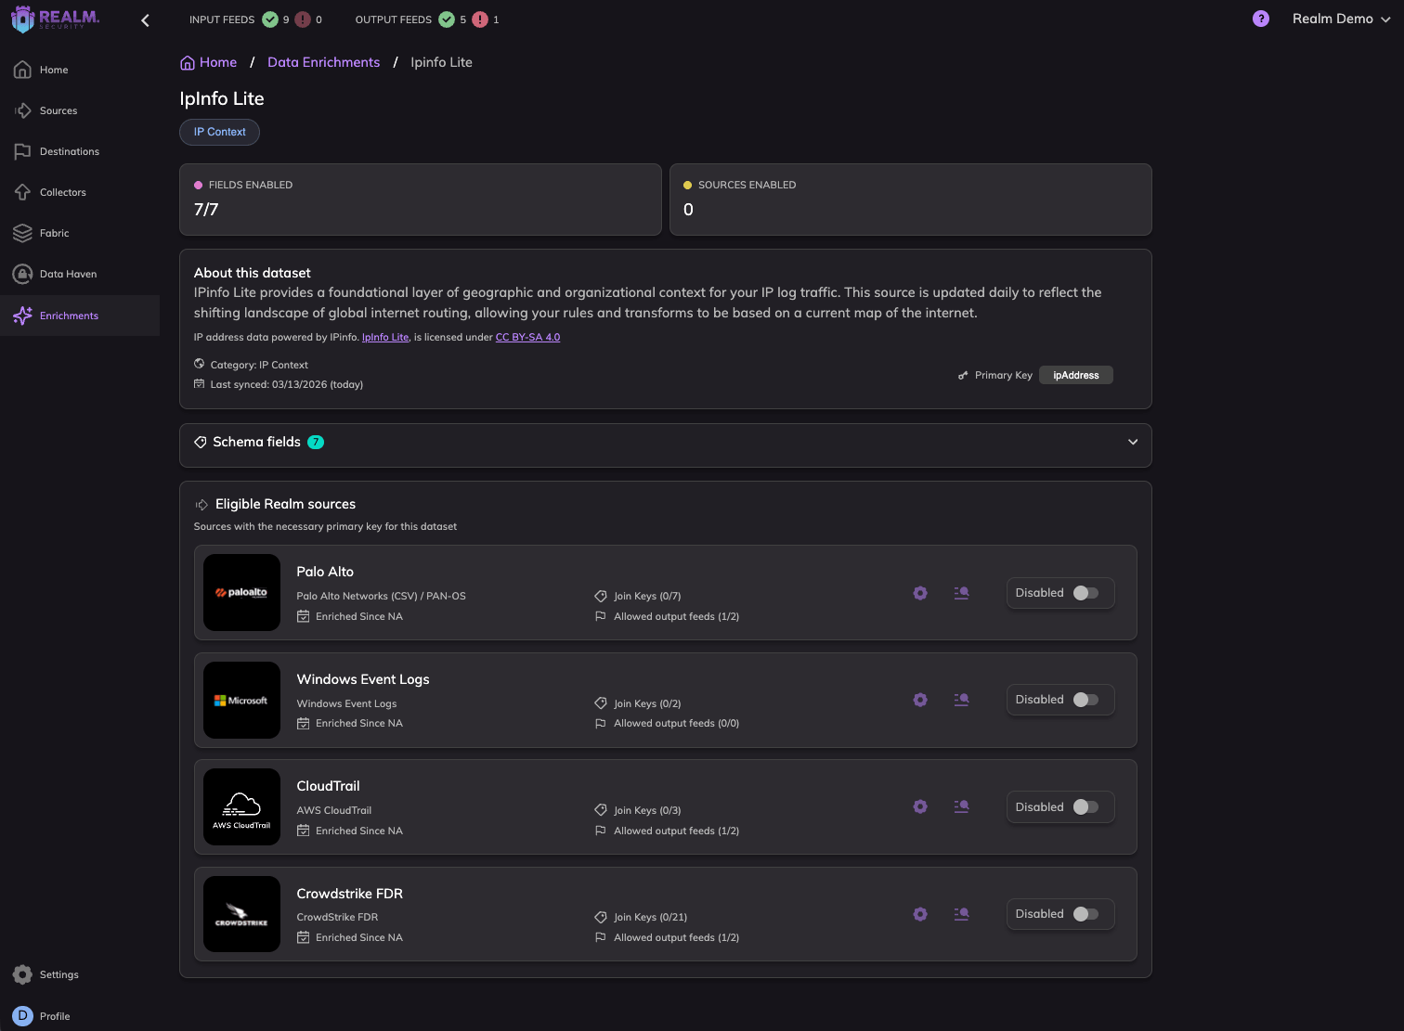Open settings gear for Palo Alto source
Image resolution: width=1404 pixels, height=1031 pixels.
coord(920,593)
